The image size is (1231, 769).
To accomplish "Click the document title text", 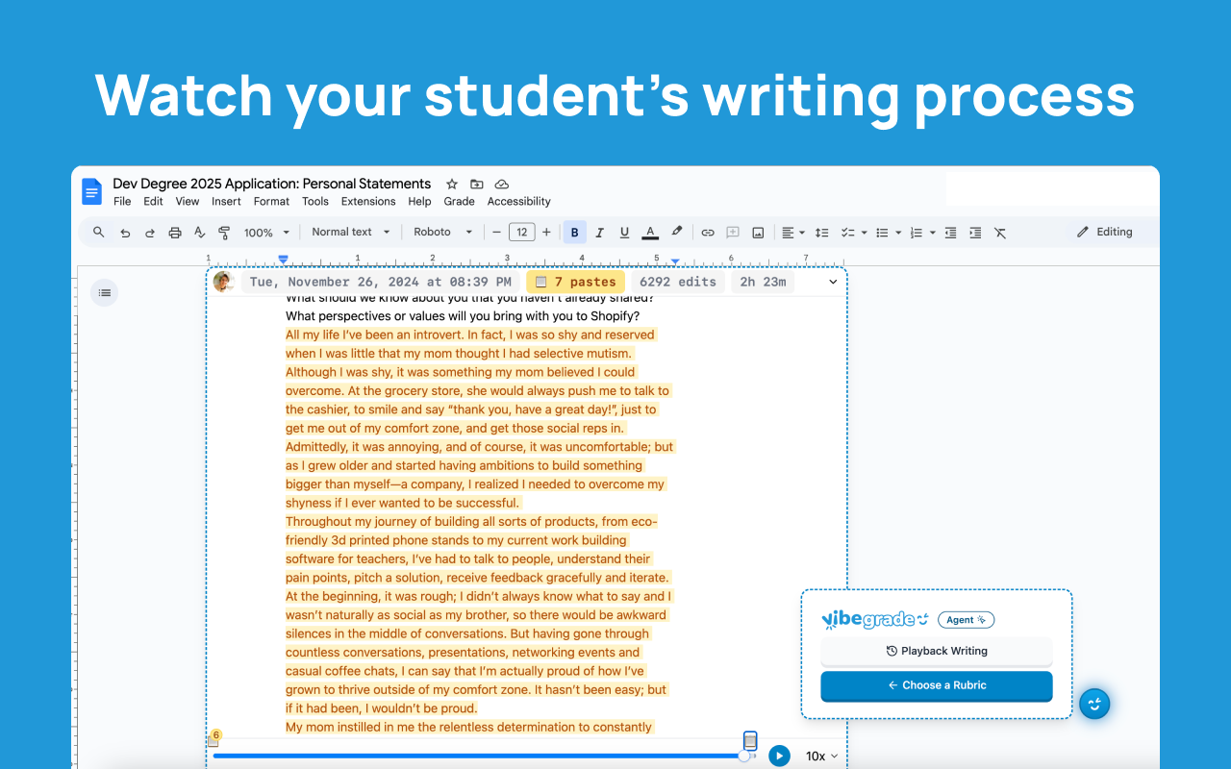I will pyautogui.click(x=272, y=184).
